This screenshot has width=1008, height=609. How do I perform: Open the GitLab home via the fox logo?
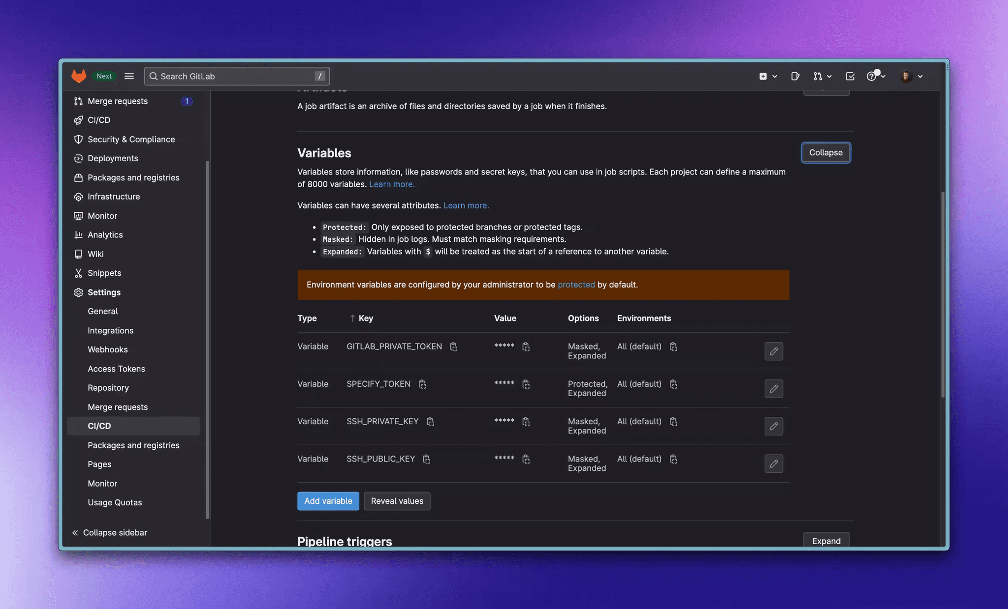point(79,76)
